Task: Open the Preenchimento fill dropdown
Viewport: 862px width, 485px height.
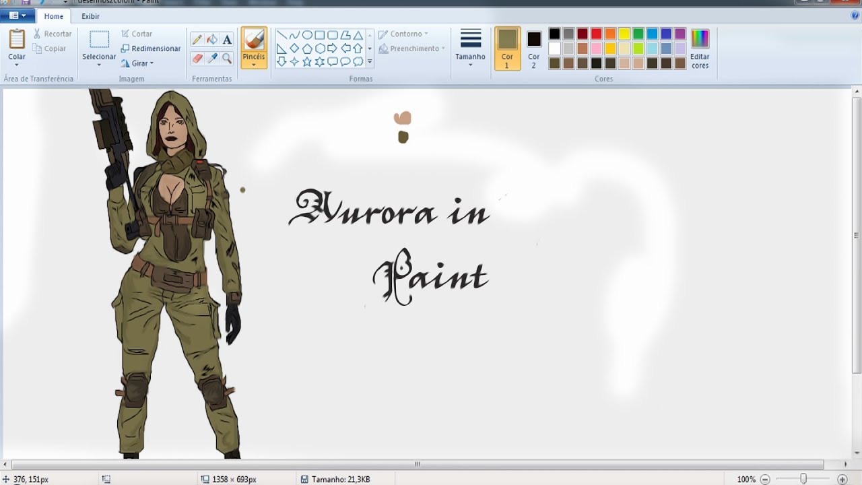Action: [411, 48]
